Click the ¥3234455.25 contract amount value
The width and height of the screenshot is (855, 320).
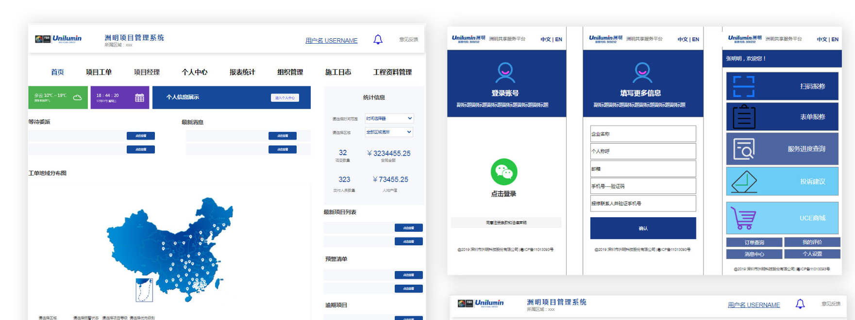[388, 153]
